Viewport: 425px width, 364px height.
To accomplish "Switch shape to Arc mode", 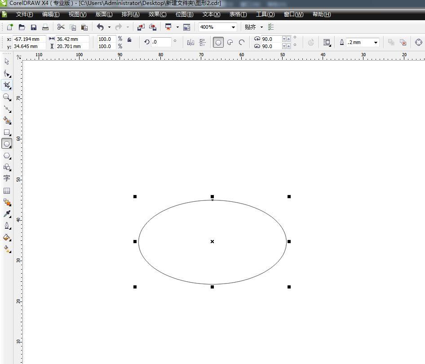I will click(x=242, y=43).
